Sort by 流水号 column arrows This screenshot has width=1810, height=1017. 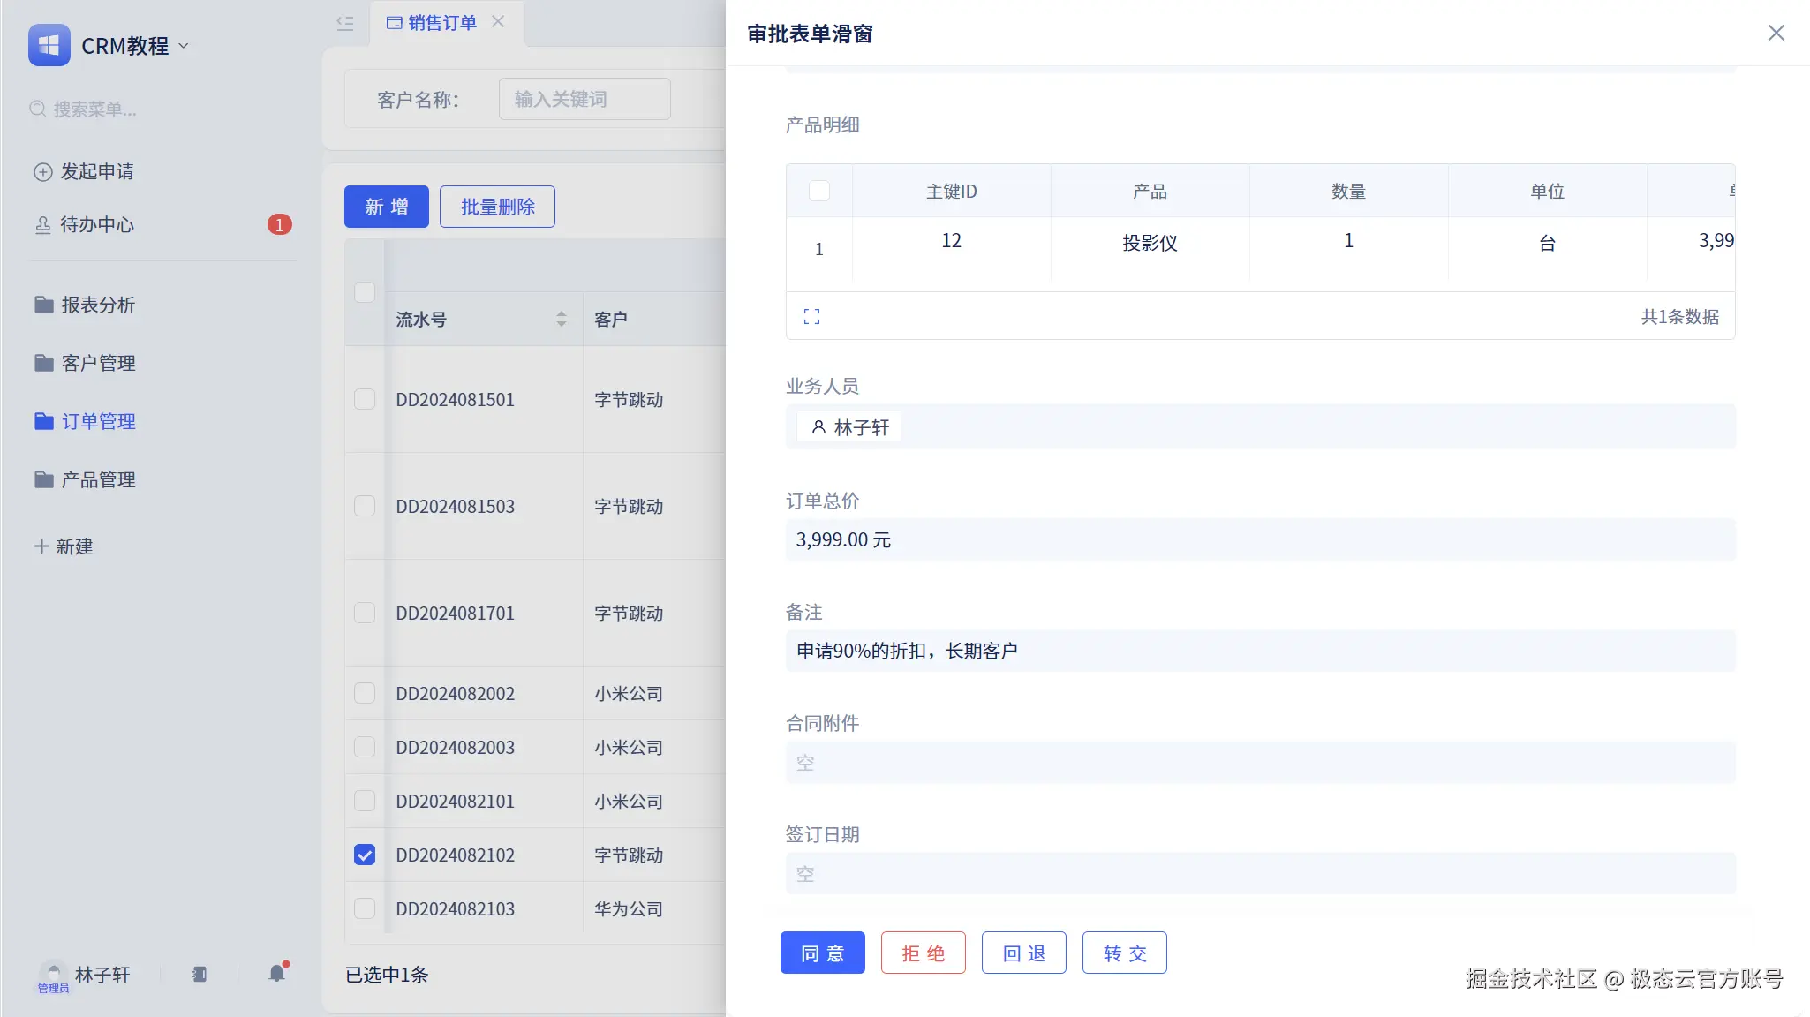tap(561, 319)
